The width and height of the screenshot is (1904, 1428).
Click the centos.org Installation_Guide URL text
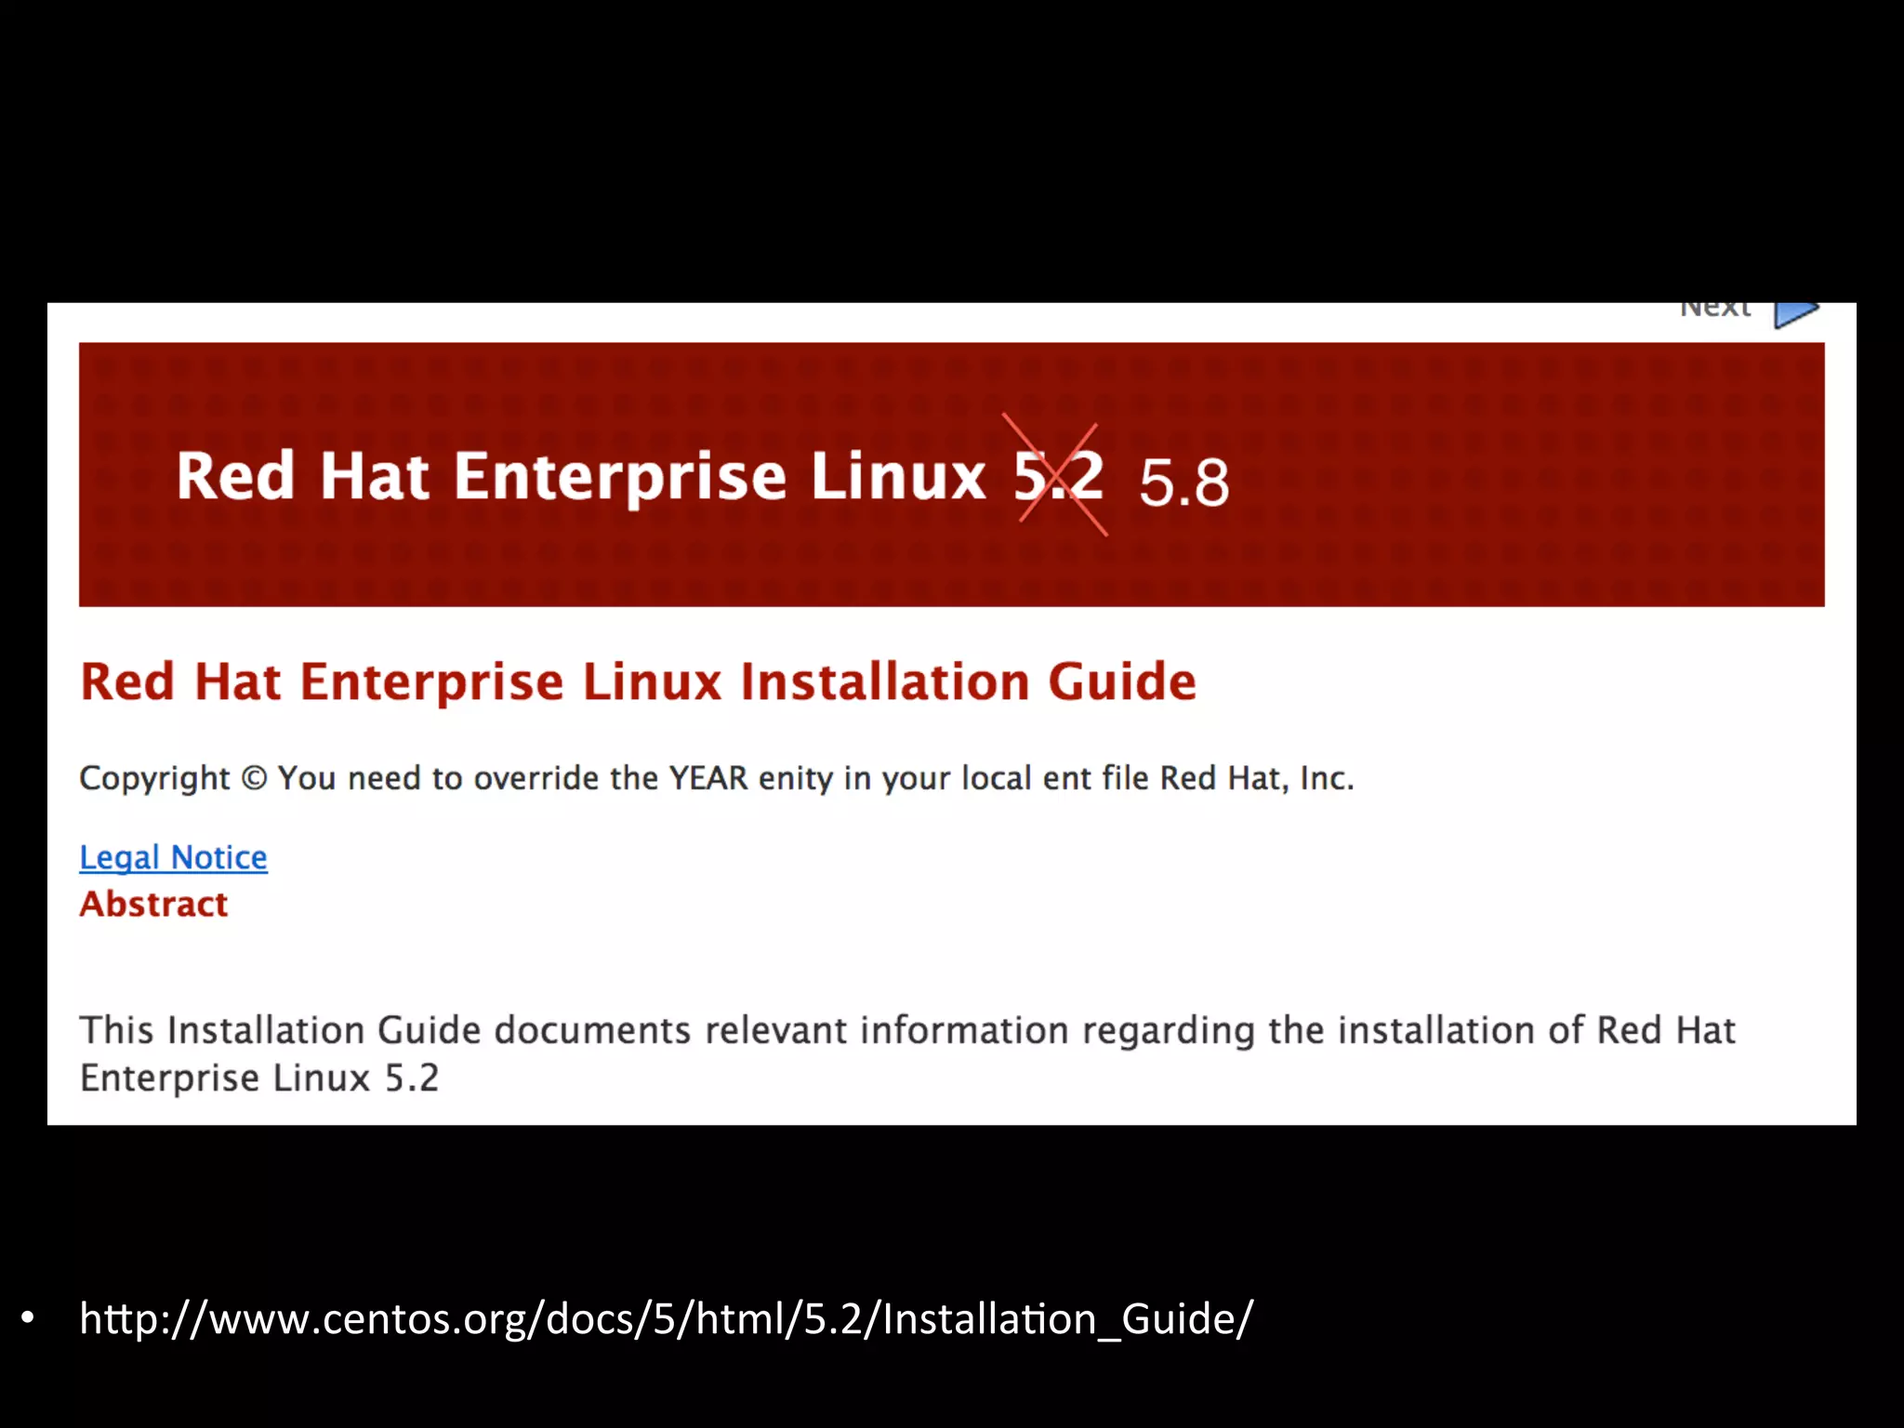[x=667, y=1318]
